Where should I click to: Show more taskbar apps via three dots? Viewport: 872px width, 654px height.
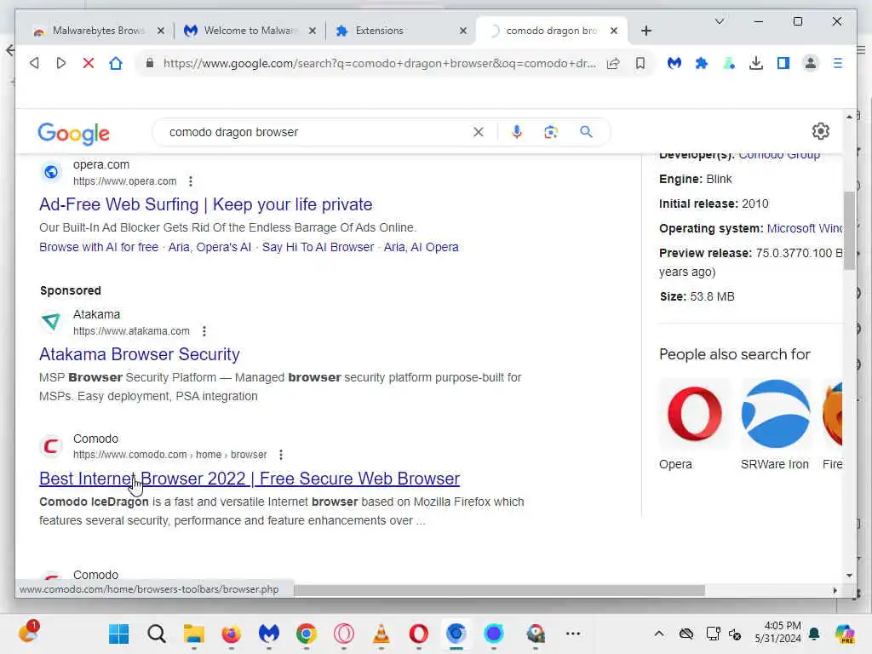coord(573,634)
